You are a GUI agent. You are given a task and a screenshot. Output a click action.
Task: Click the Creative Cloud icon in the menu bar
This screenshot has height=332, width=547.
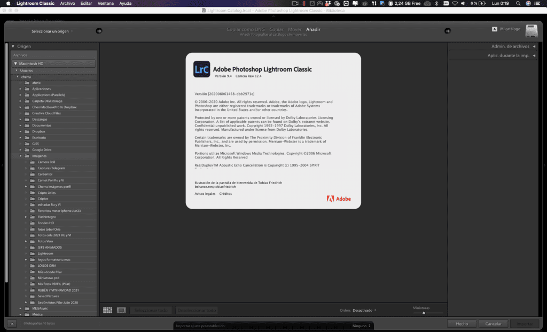[364, 4]
